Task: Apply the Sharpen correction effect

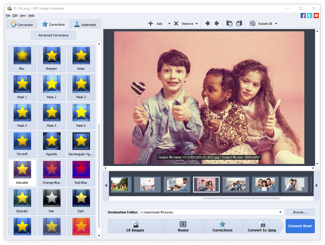Action: point(52,59)
